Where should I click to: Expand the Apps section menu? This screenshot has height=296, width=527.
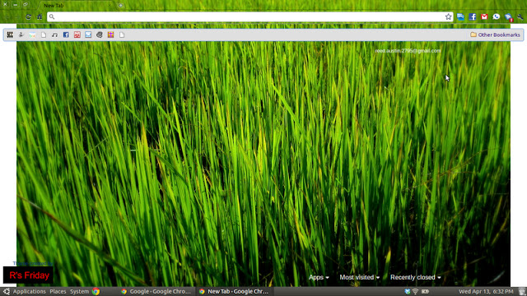click(319, 277)
